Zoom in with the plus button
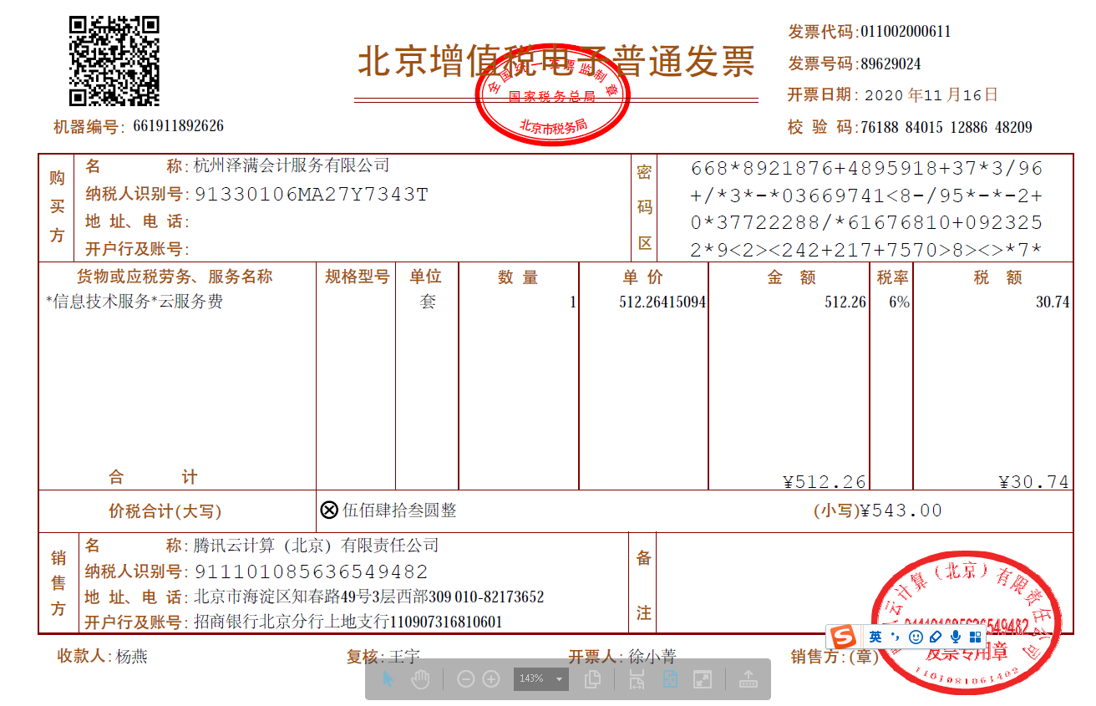Image resolution: width=1096 pixels, height=706 pixels. (491, 679)
